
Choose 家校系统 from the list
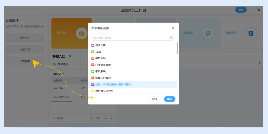tap(100, 72)
